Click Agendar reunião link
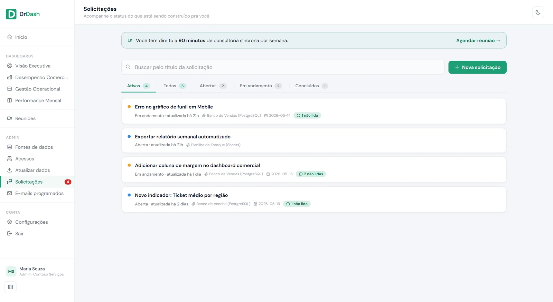The height and width of the screenshot is (302, 553). (478, 41)
